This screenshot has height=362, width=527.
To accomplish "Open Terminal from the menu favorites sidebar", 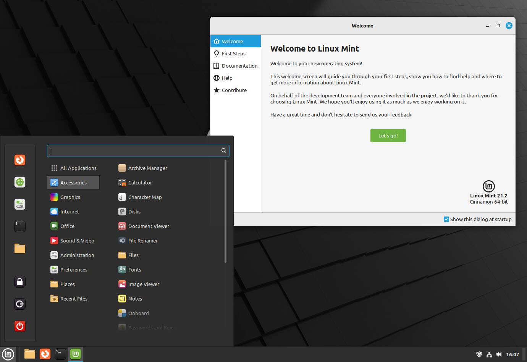I will click(20, 226).
